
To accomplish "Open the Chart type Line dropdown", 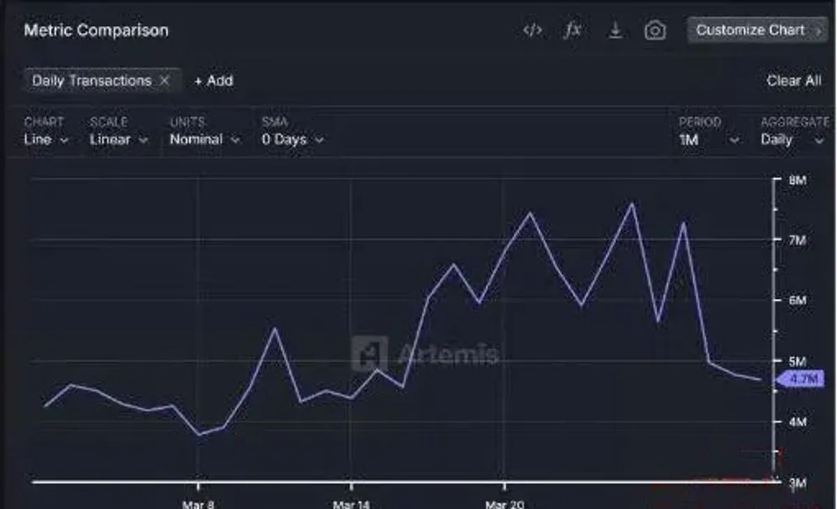I will click(x=46, y=140).
